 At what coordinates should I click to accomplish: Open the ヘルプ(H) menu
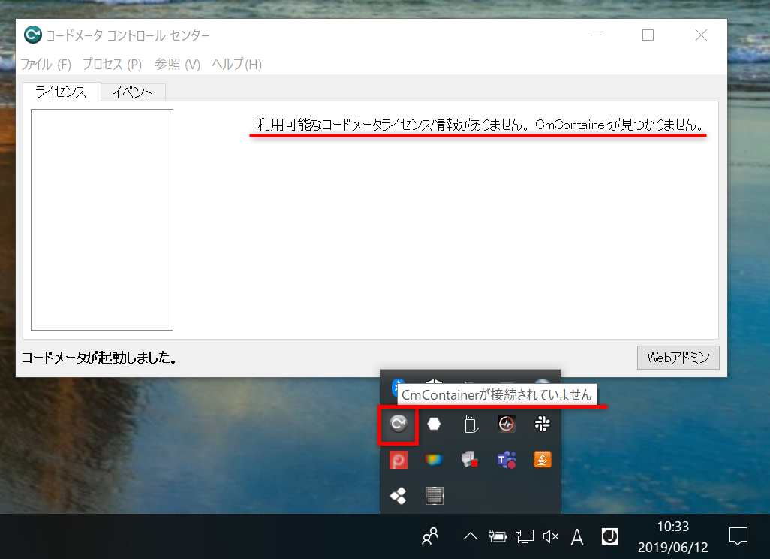[x=236, y=65]
